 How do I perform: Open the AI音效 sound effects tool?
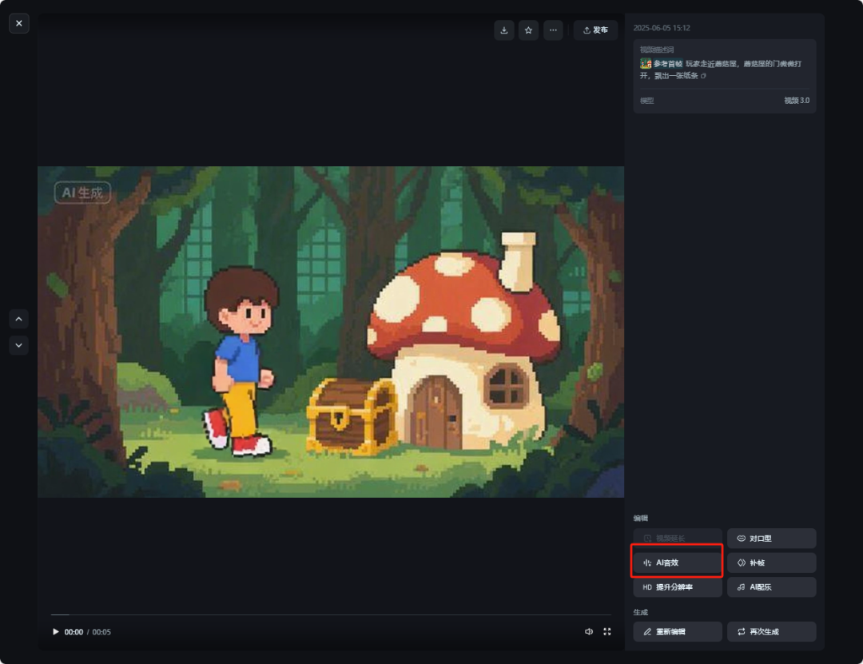pos(678,563)
